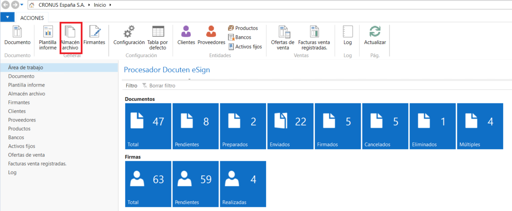Expand the blue application menu dropdown
The image size is (512, 211).
click(x=7, y=17)
